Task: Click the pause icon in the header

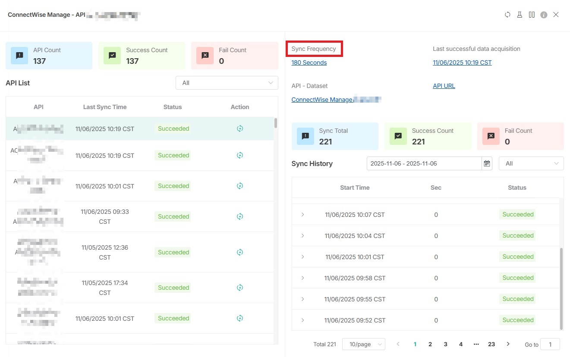Action: (532, 15)
